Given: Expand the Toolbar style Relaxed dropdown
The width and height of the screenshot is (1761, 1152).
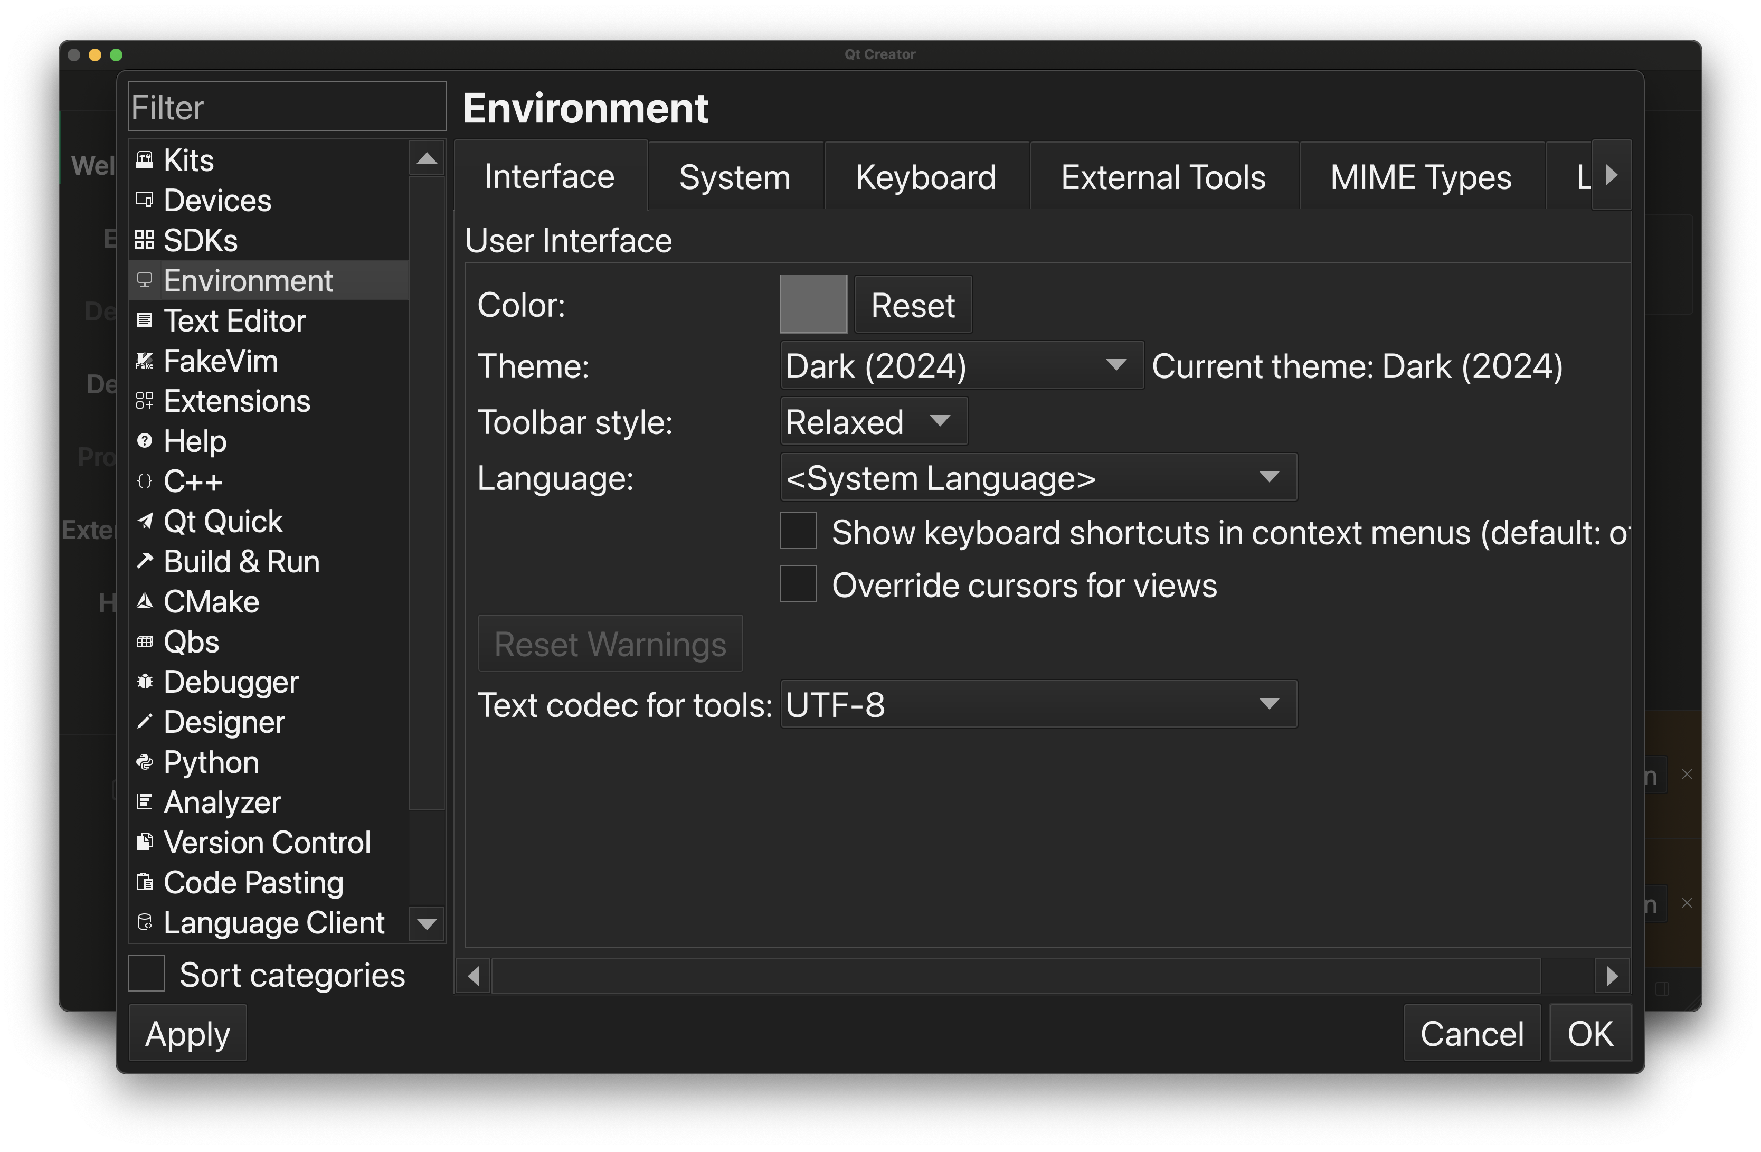Looking at the screenshot, I should [x=874, y=422].
